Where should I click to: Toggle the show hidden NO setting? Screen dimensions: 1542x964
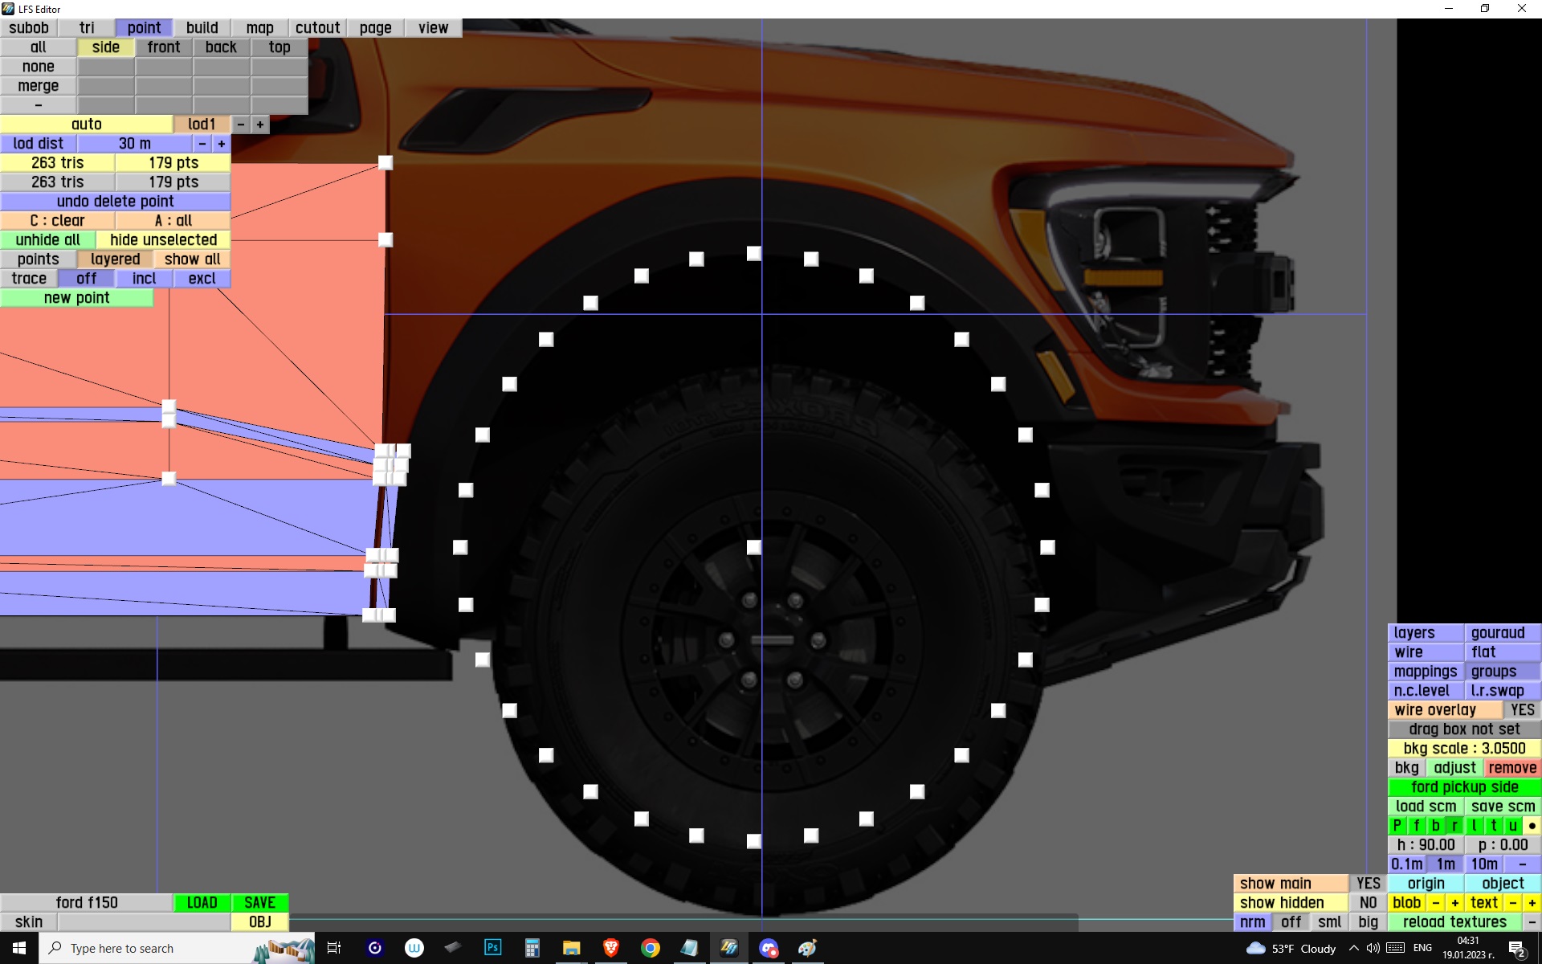point(1368,903)
